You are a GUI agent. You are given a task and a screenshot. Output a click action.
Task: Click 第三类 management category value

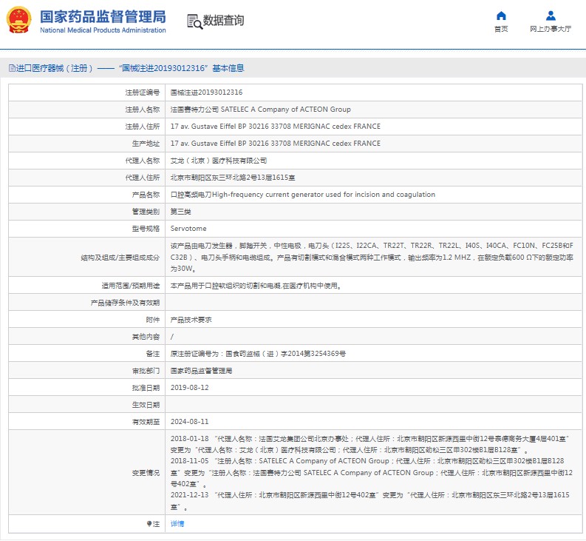[x=180, y=212]
